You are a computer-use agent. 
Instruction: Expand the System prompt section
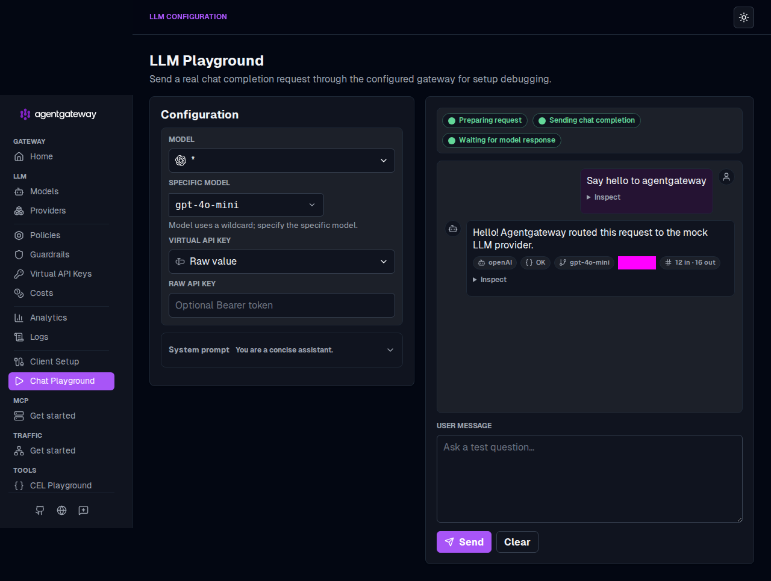pos(282,350)
